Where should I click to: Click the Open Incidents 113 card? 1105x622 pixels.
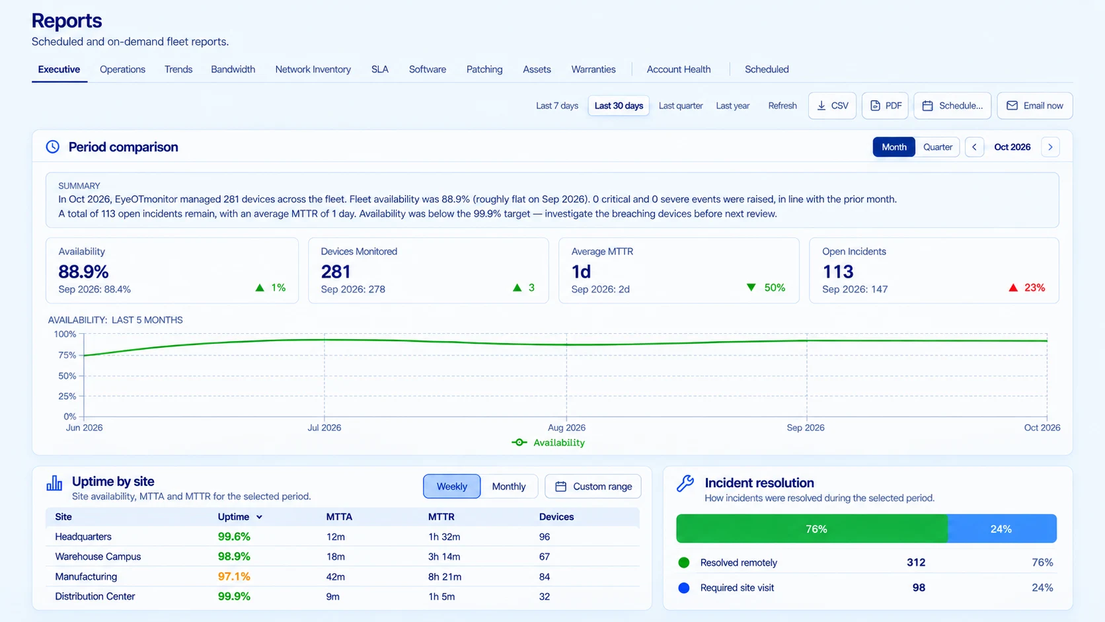(934, 270)
